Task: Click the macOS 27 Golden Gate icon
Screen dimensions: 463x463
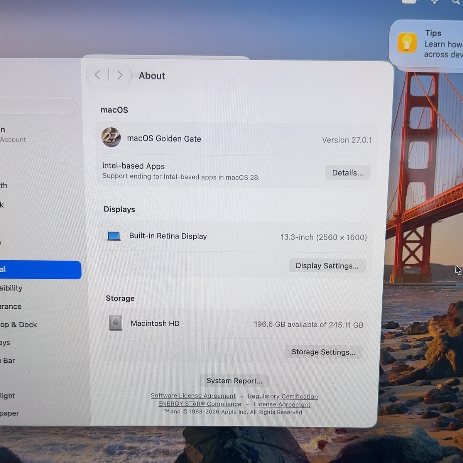Action: 111,137
